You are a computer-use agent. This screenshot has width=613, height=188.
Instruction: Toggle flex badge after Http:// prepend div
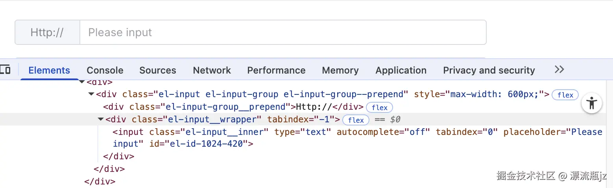pos(379,107)
